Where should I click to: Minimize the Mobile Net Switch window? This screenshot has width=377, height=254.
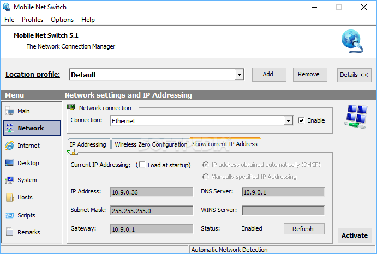(x=314, y=7)
